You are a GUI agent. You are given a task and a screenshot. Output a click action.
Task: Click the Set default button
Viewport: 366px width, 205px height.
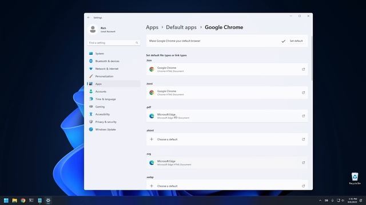point(296,41)
